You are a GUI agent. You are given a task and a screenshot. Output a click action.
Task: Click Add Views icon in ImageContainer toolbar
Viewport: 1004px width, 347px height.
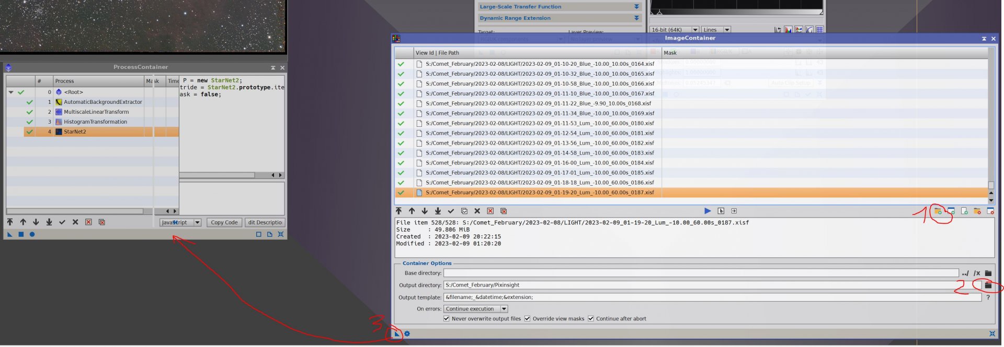pyautogui.click(x=951, y=211)
